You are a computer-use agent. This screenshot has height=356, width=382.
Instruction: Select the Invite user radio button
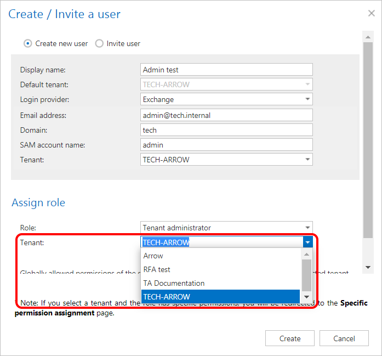(99, 43)
